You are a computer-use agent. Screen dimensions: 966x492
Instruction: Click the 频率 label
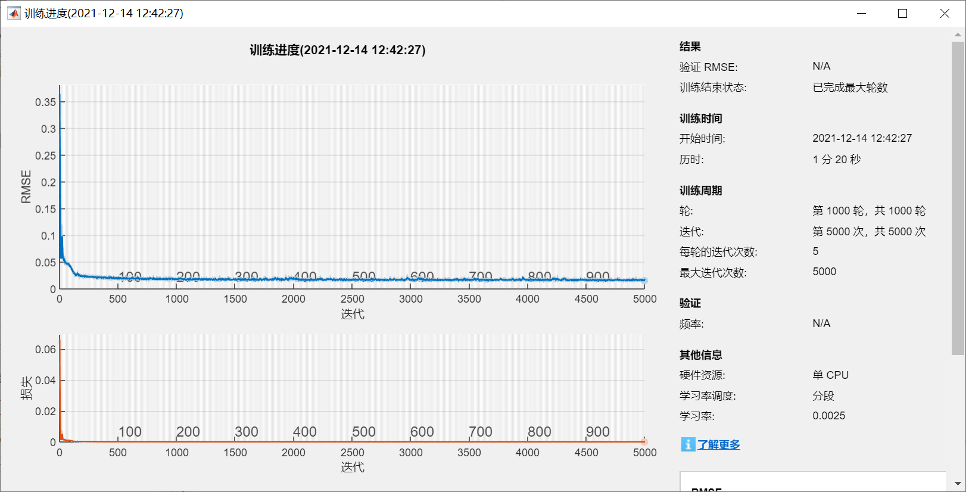[x=691, y=324]
